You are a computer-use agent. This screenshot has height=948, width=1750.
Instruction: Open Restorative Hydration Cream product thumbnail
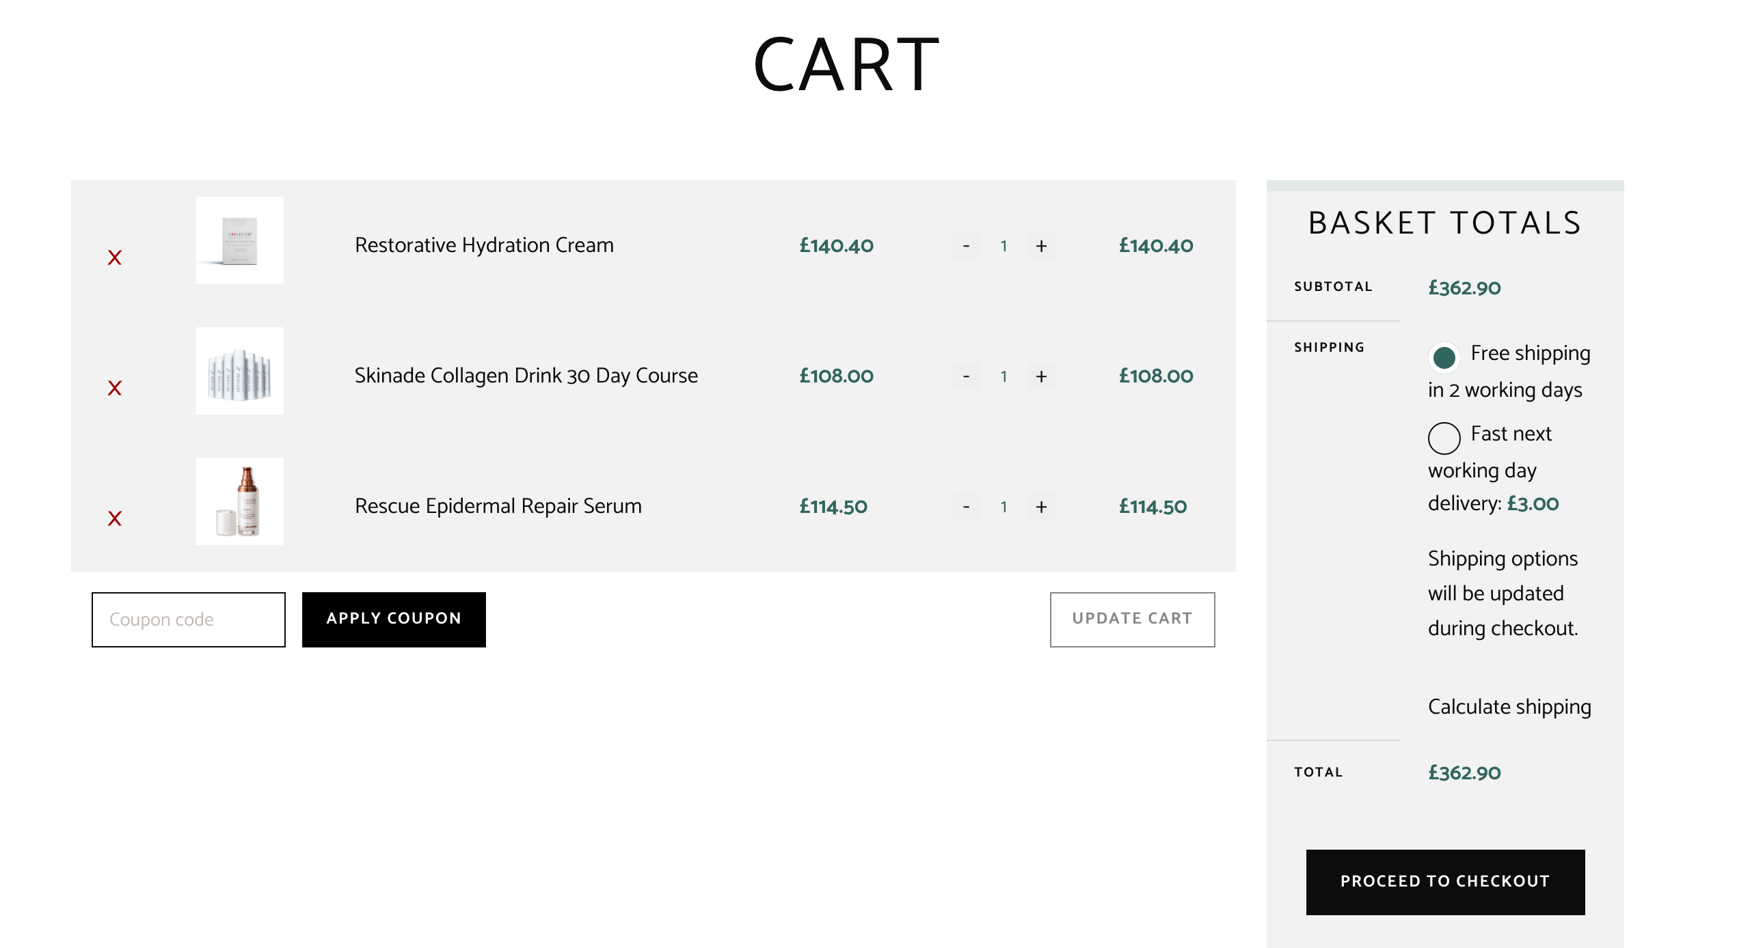[240, 240]
